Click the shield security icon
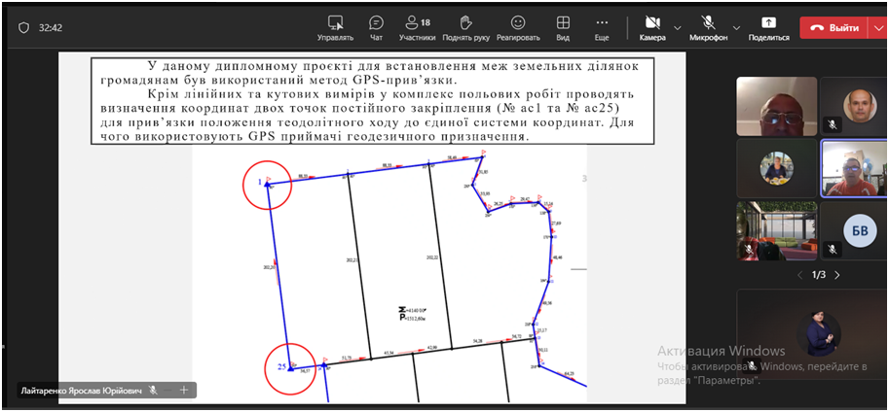 [x=23, y=28]
